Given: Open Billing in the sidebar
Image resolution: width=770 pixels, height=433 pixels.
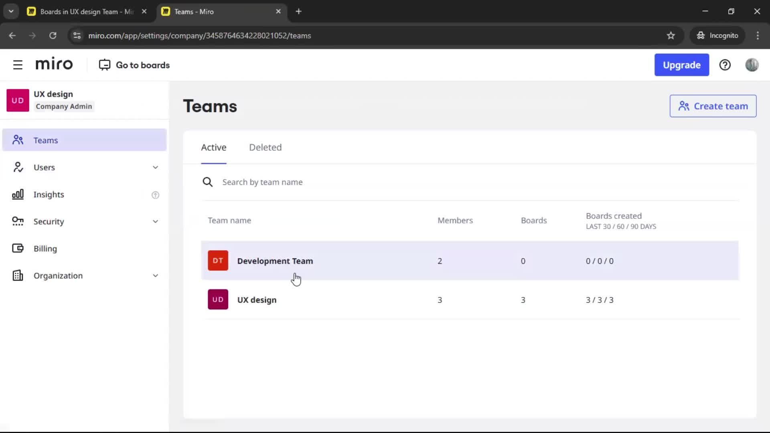Looking at the screenshot, I should point(84,248).
